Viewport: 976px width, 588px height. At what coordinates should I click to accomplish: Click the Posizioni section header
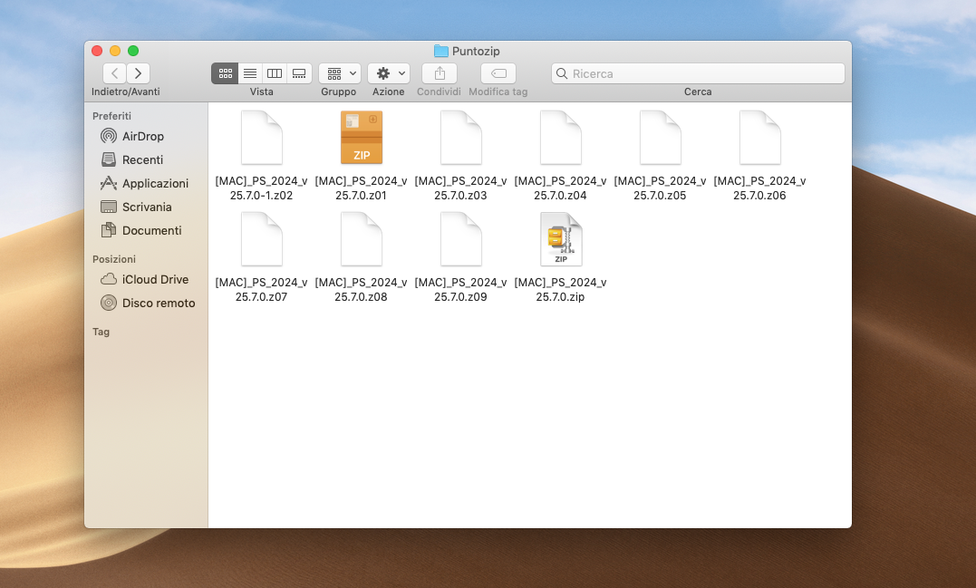[x=114, y=259]
